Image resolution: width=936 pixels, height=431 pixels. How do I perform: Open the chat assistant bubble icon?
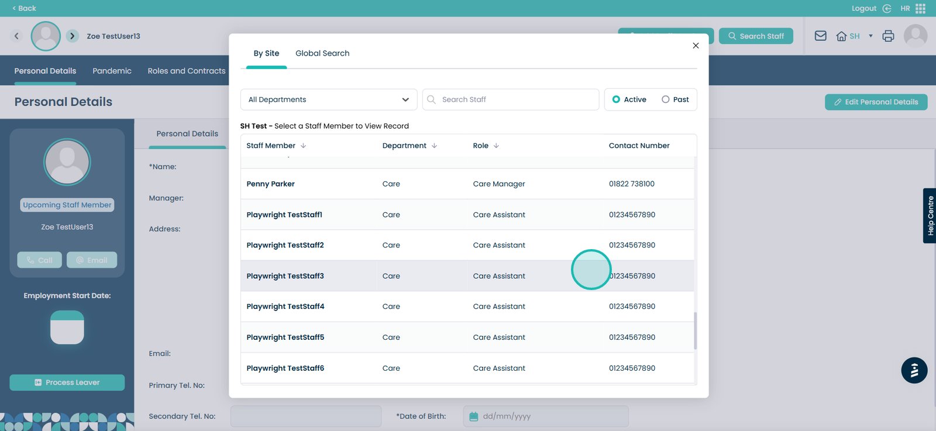[x=914, y=370]
